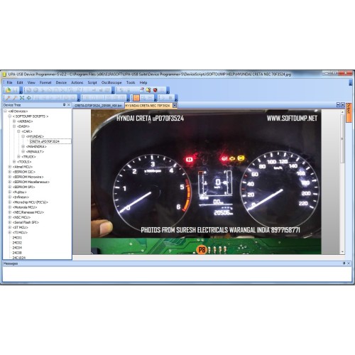Click the red ladybug debug icon

155,90
